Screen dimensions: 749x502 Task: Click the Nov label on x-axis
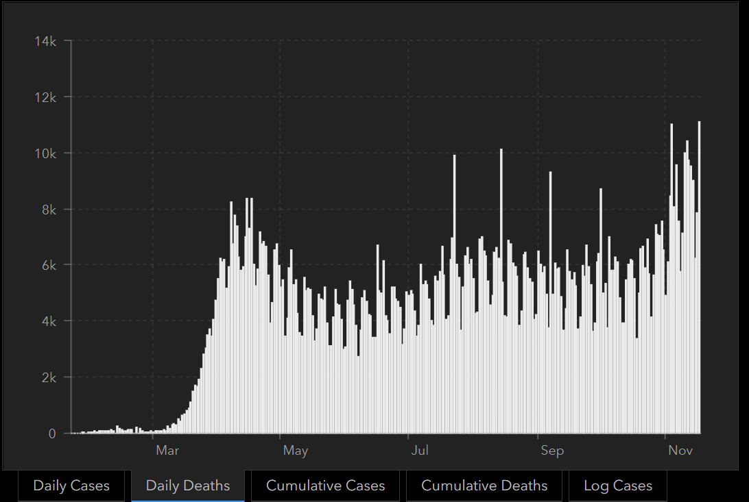pos(680,451)
